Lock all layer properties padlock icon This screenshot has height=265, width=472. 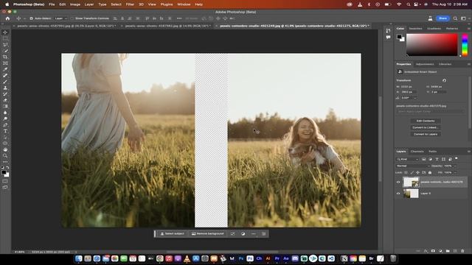pos(429,172)
